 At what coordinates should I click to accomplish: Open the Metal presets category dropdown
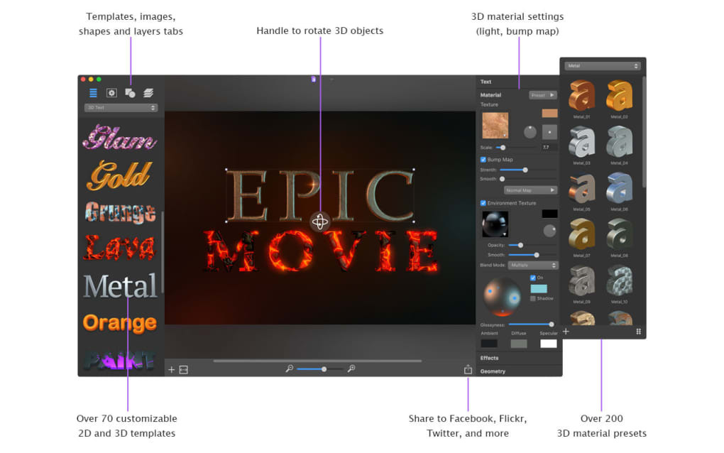603,65
